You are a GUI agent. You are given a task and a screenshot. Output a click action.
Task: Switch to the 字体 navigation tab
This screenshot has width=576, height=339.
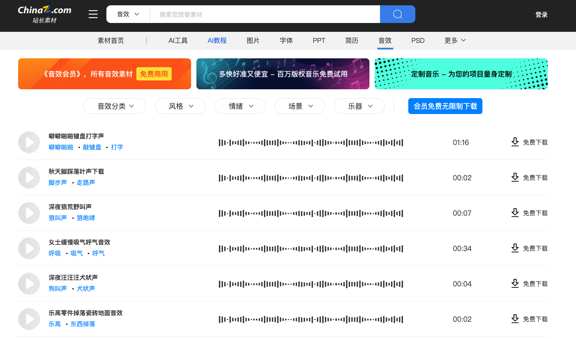coord(286,41)
